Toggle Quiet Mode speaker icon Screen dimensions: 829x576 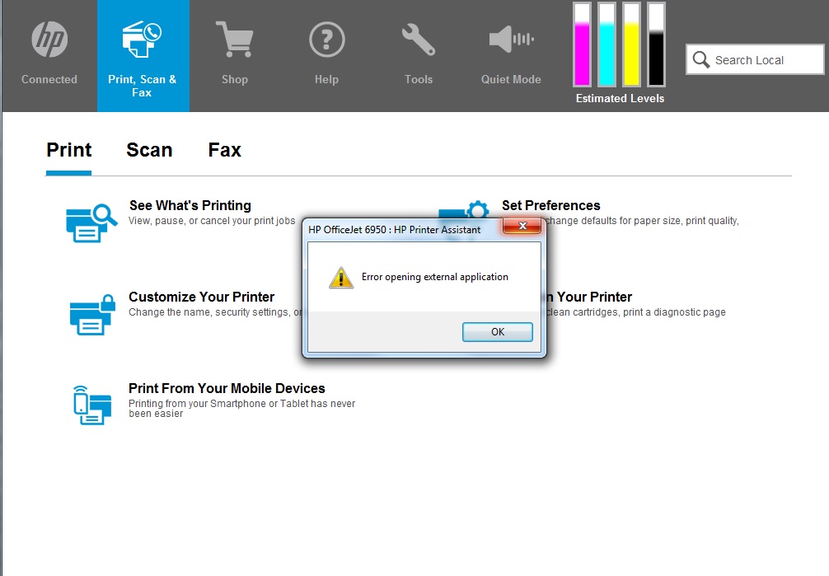(511, 39)
